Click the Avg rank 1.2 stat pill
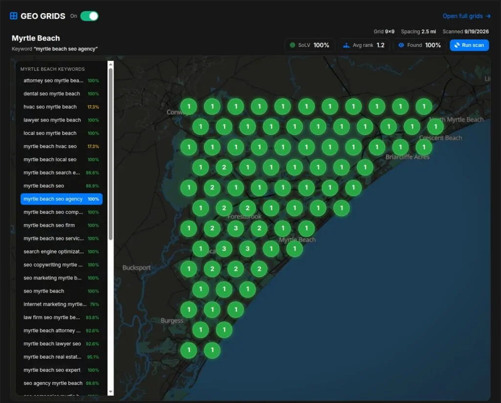501x403 pixels. coord(364,45)
